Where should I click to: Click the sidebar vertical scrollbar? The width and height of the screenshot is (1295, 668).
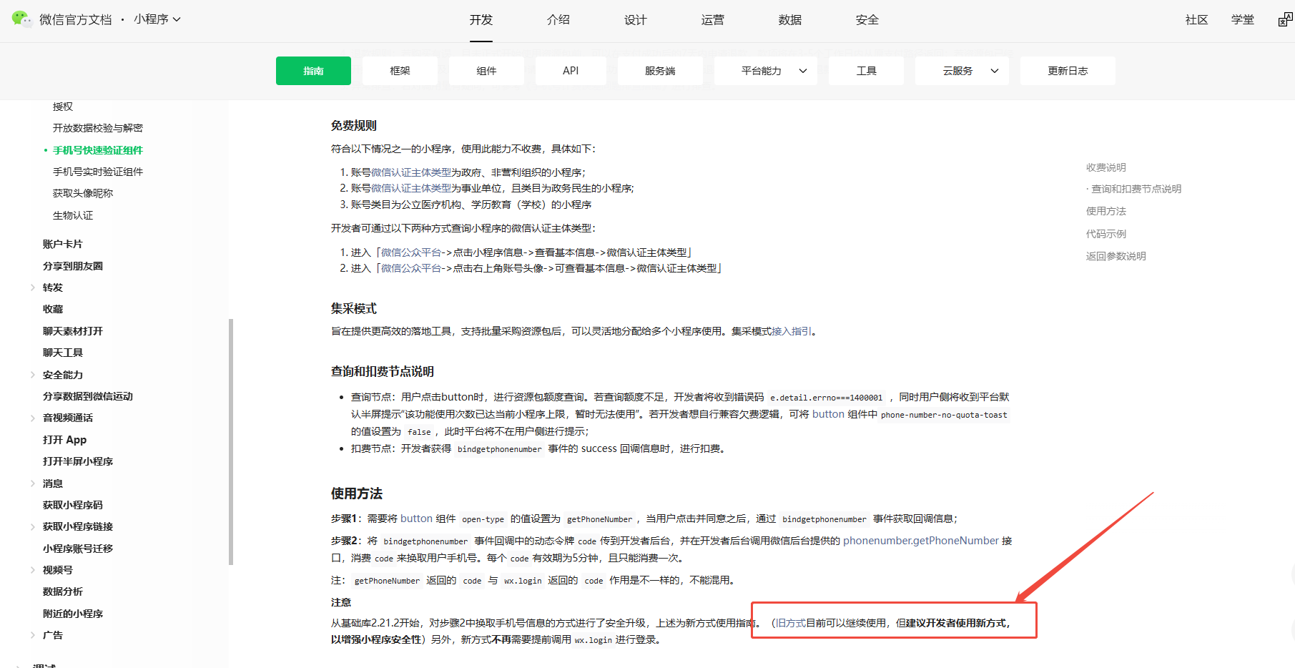coord(231,441)
